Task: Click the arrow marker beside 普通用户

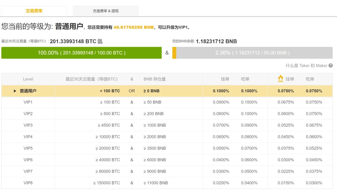Action: click(x=15, y=91)
